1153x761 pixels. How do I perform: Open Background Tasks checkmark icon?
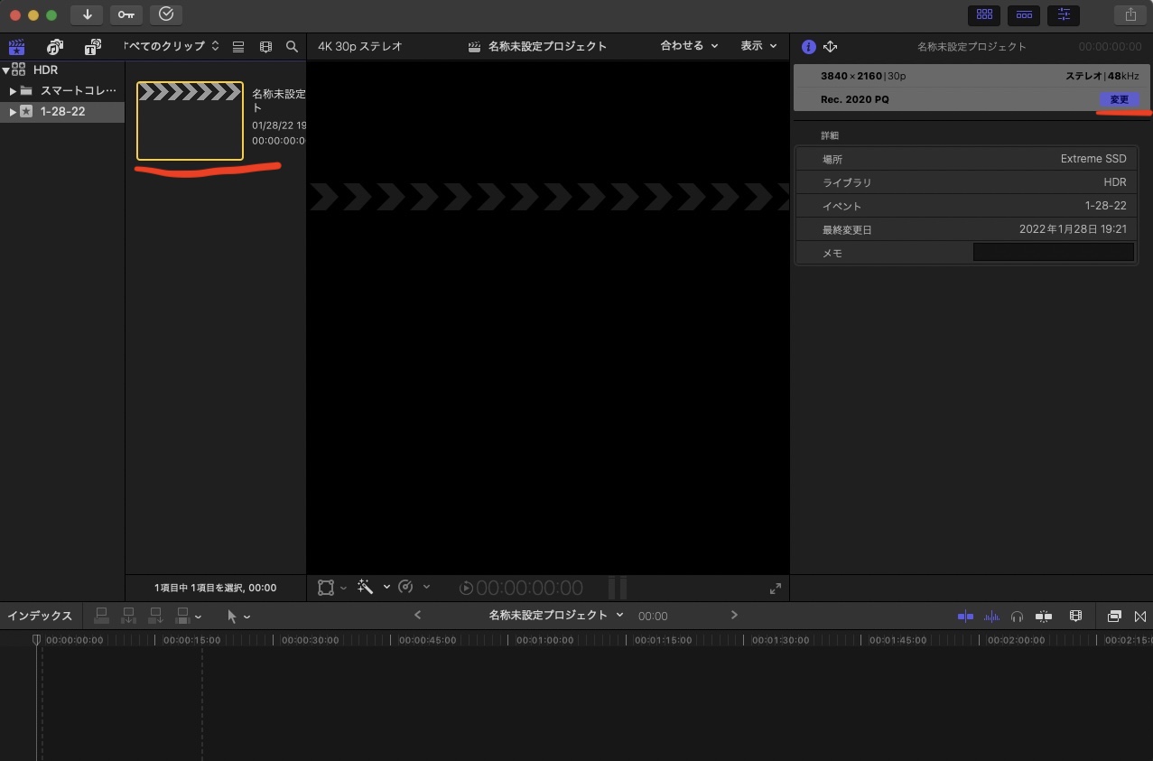pyautogui.click(x=166, y=14)
